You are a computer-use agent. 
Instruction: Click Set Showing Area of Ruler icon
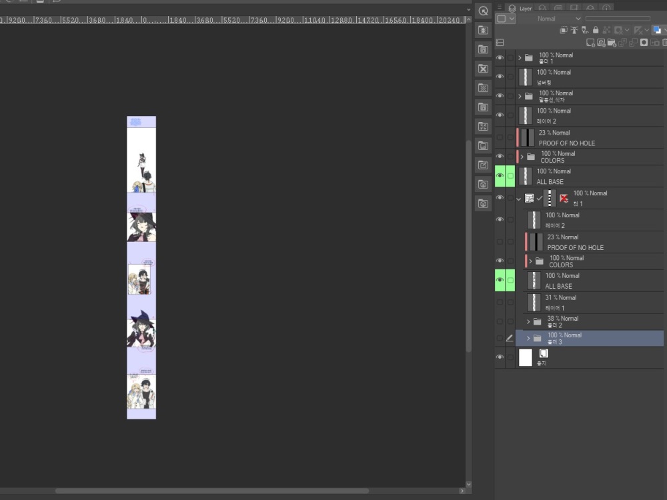tap(638, 30)
